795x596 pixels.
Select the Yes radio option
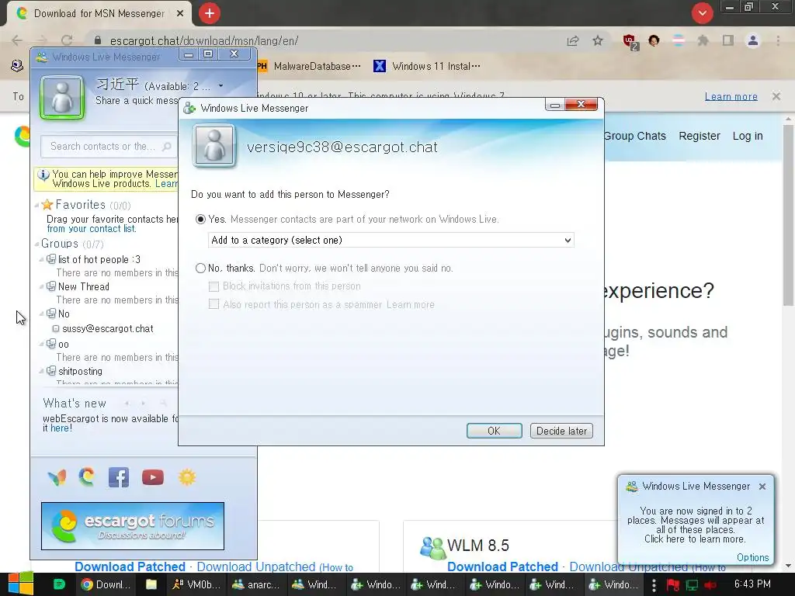(x=200, y=220)
